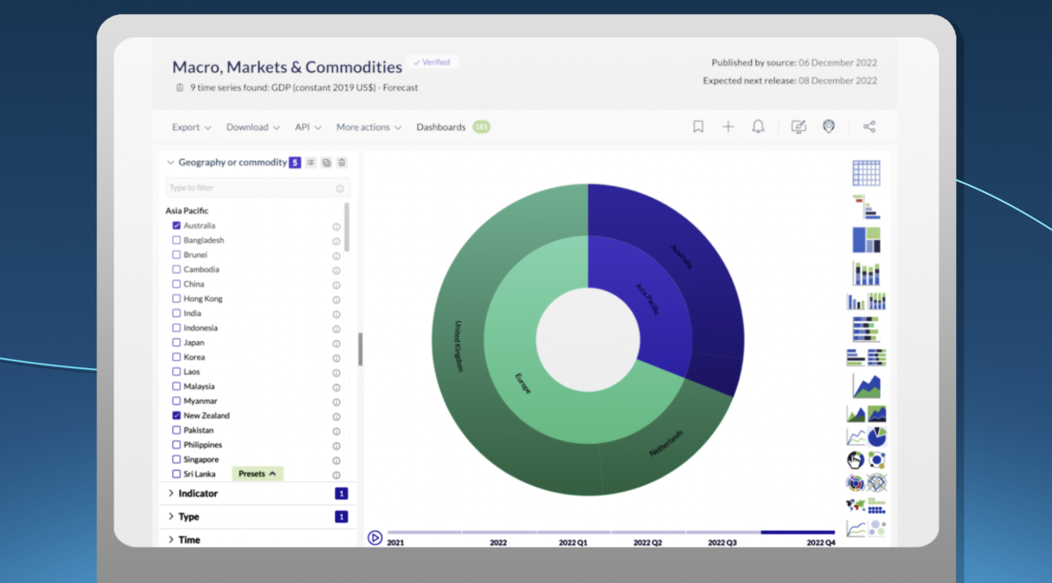This screenshot has height=583, width=1052.
Task: Expand the Type section
Action: pyautogui.click(x=170, y=517)
